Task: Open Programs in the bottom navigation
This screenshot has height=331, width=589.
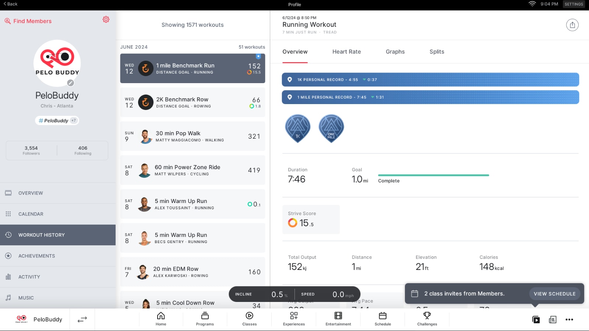Action: pyautogui.click(x=205, y=319)
